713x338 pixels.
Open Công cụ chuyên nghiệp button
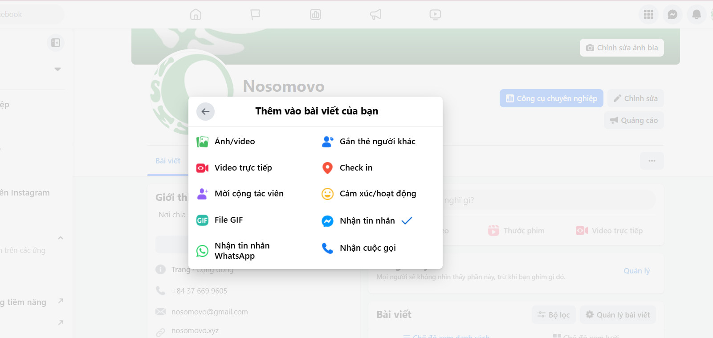[551, 98]
